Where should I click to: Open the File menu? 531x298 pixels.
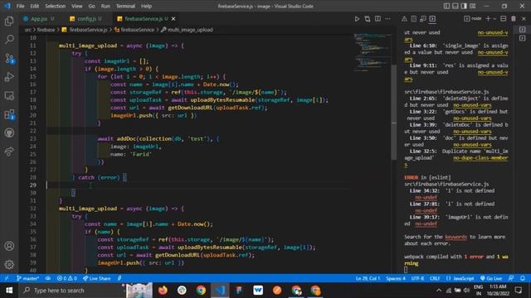click(x=20, y=6)
